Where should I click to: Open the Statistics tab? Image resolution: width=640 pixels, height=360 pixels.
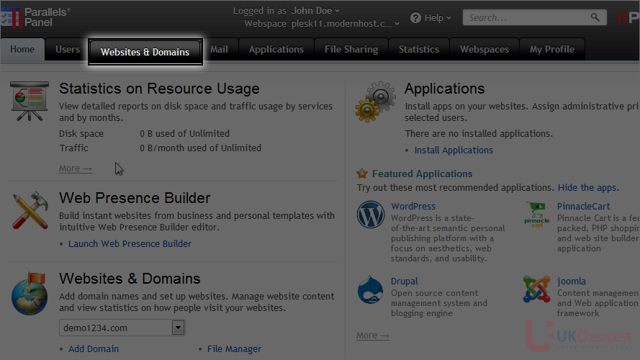[419, 50]
